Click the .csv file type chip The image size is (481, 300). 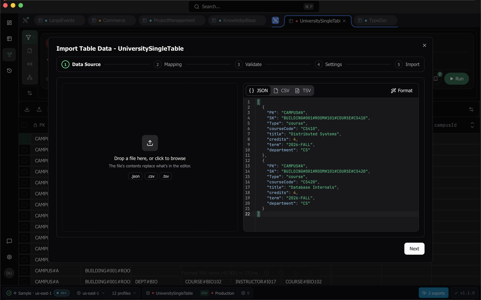coord(151,176)
